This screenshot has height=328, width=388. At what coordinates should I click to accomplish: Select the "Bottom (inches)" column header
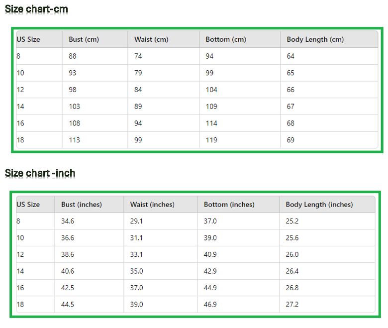pos(229,205)
